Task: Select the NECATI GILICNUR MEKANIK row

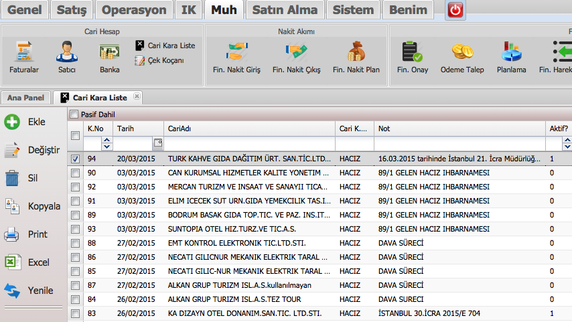Action: pyautogui.click(x=319, y=258)
